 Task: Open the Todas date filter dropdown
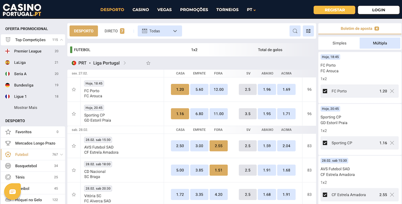click(160, 31)
